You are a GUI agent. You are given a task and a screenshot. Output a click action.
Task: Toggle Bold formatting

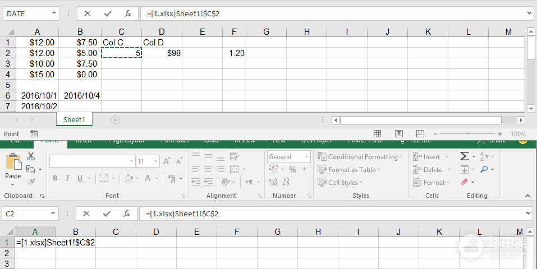coord(55,178)
